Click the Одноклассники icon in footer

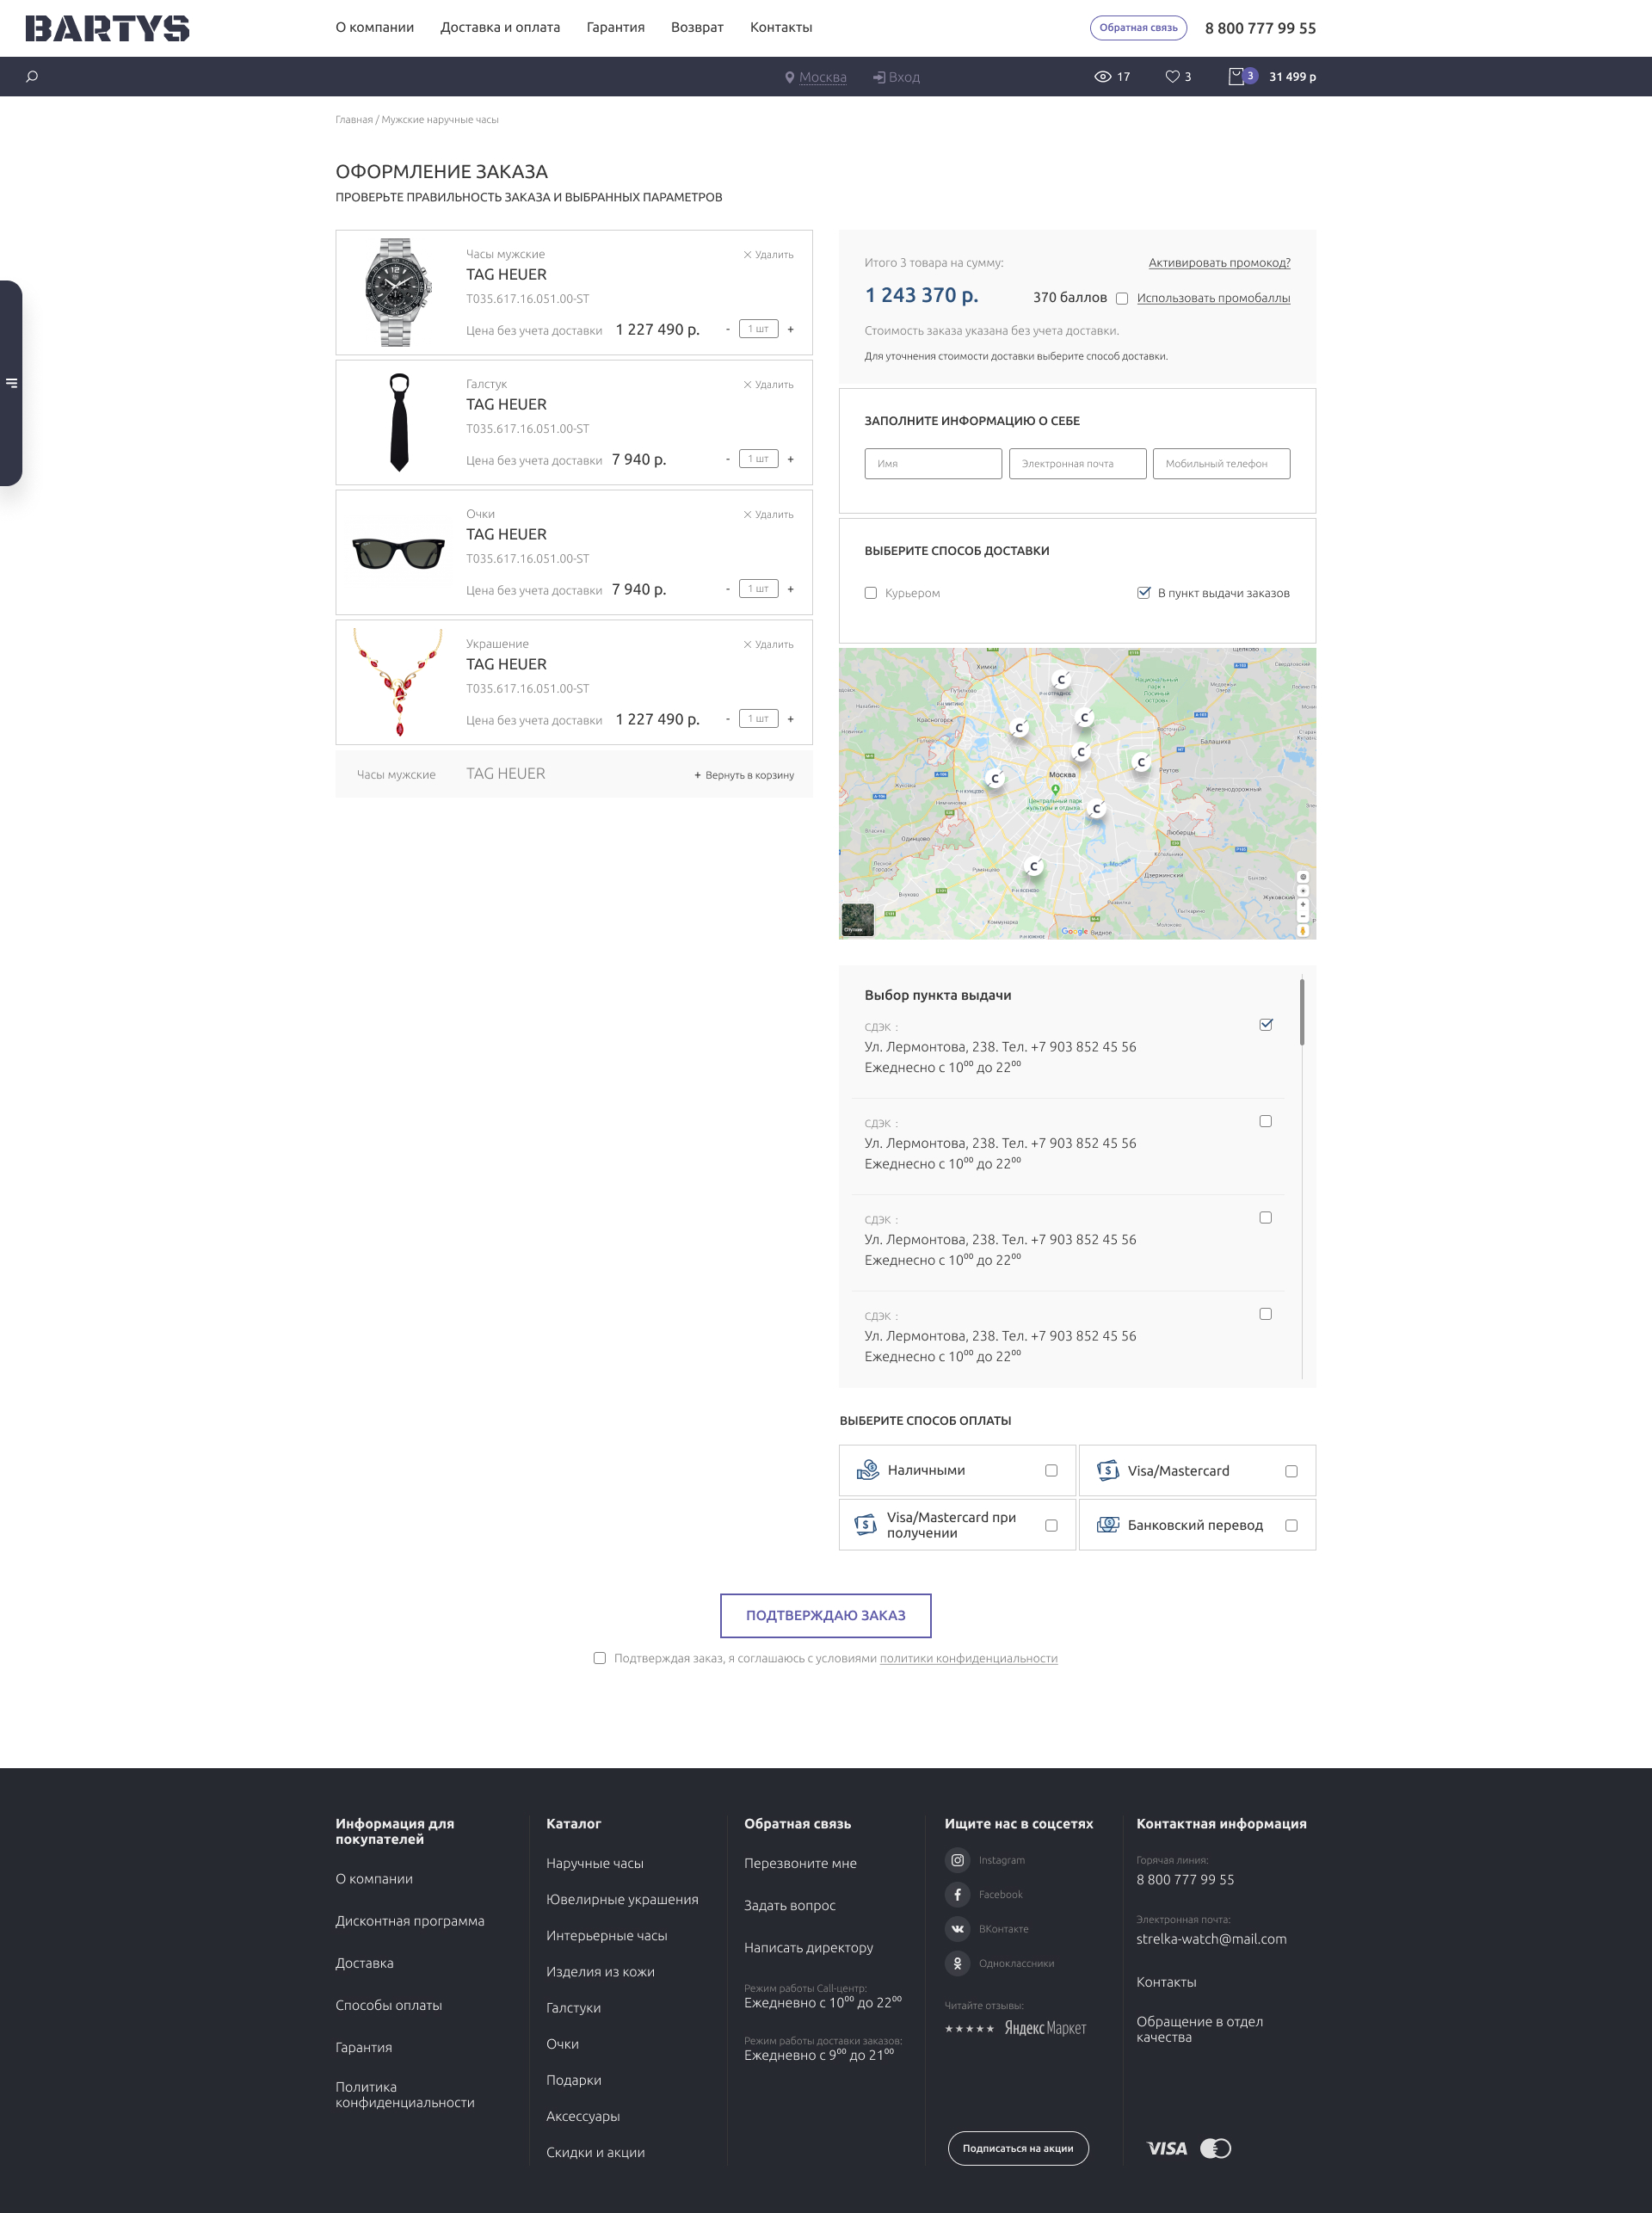[957, 1964]
